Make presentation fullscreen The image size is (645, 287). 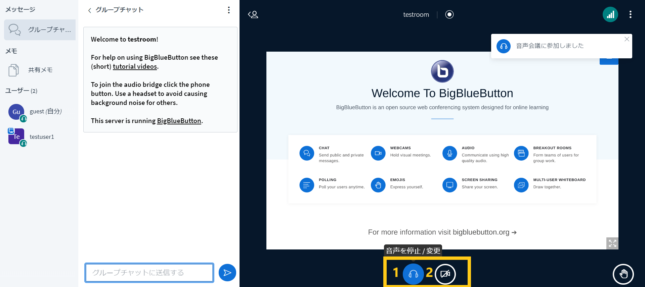[612, 243]
